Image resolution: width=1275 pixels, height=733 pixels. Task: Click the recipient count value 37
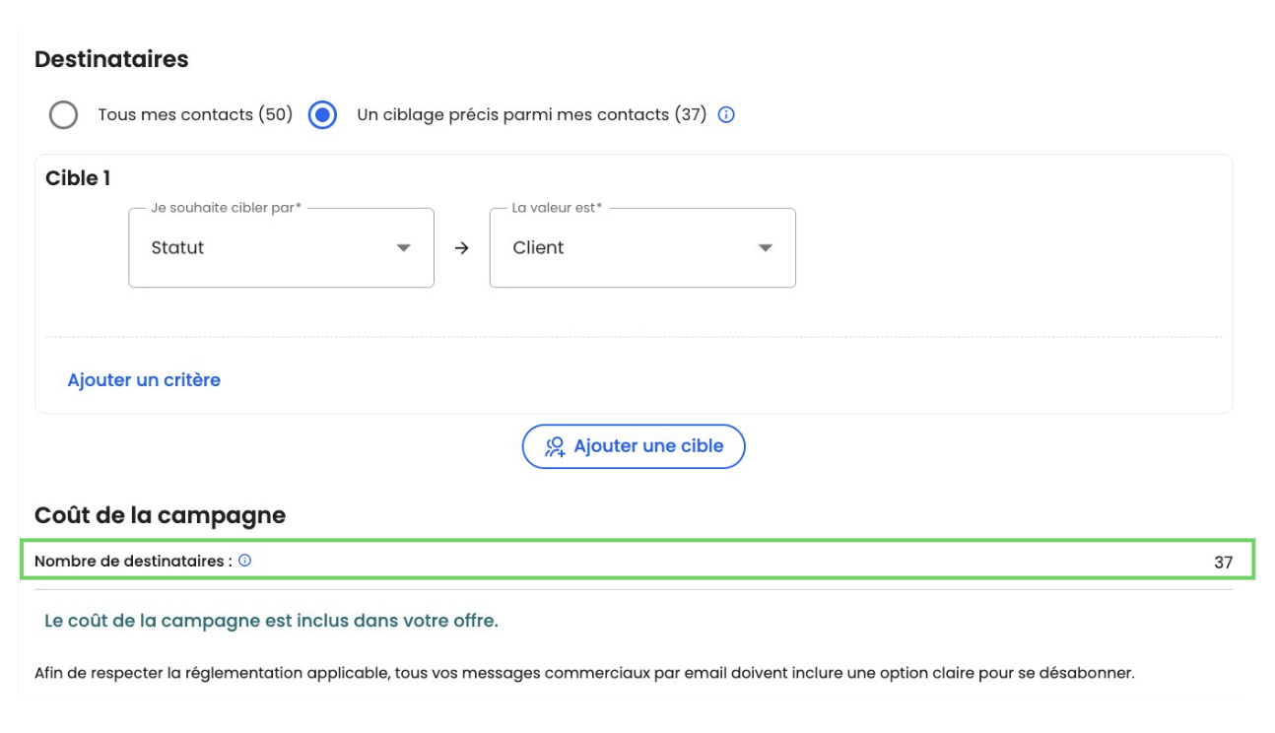1223,563
